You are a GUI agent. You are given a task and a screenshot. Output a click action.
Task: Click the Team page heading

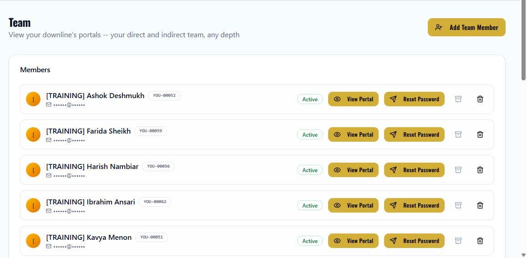20,22
